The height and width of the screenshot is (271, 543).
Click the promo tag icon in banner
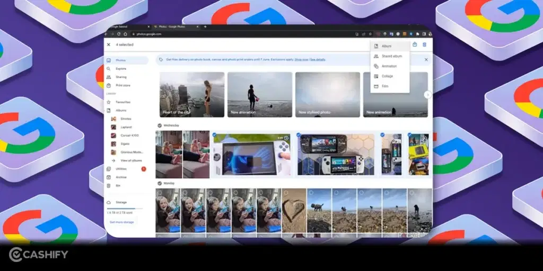(x=161, y=59)
